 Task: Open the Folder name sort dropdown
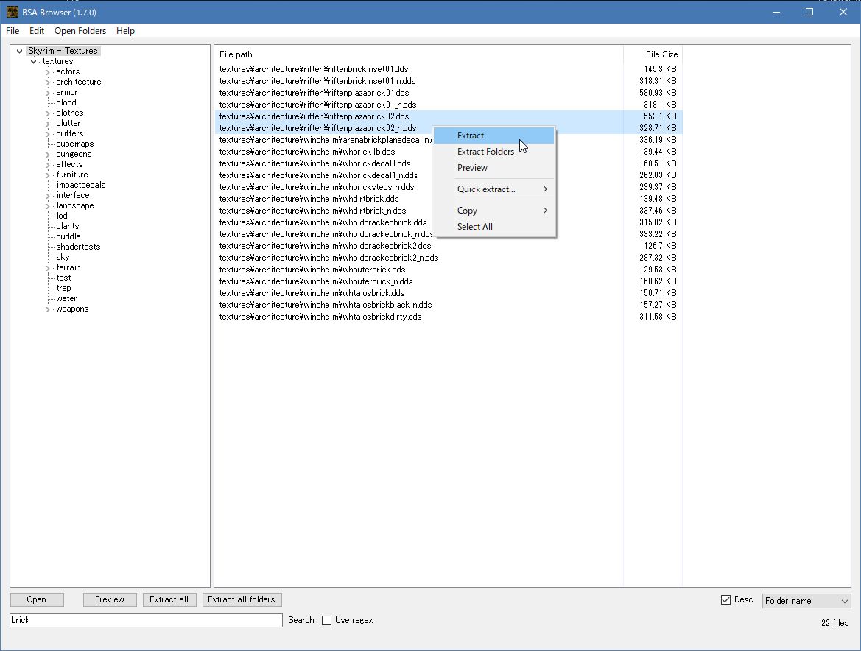click(806, 600)
